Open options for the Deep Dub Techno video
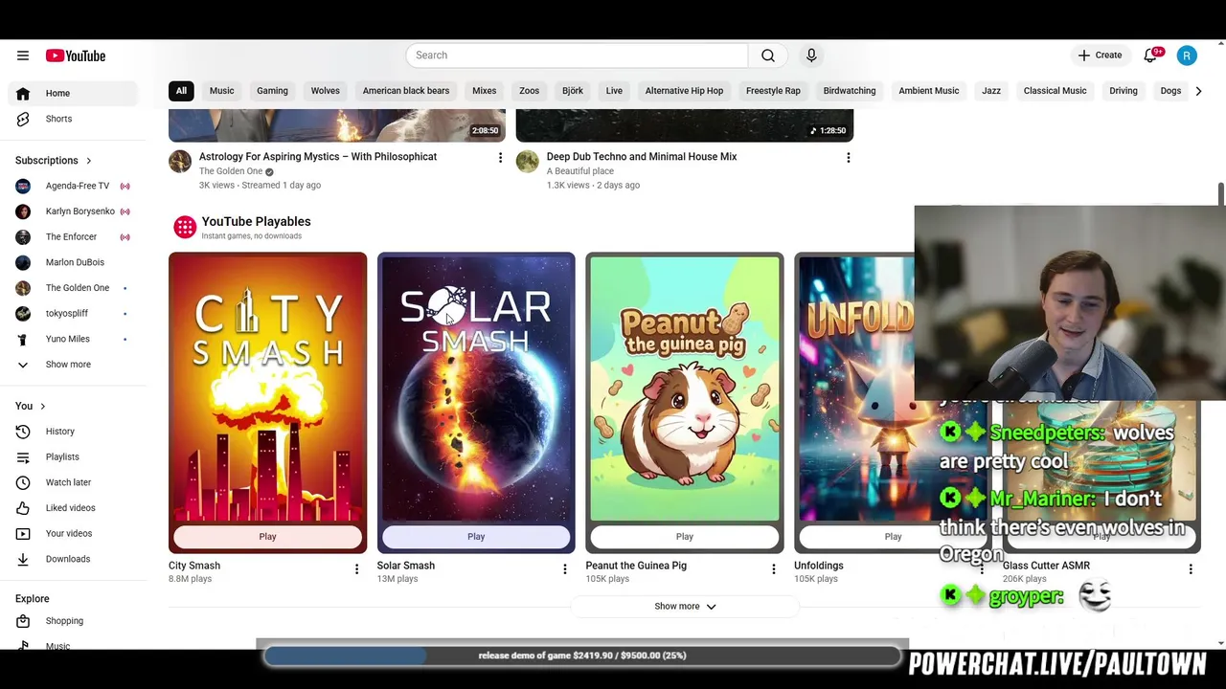1226x689 pixels. click(x=848, y=157)
